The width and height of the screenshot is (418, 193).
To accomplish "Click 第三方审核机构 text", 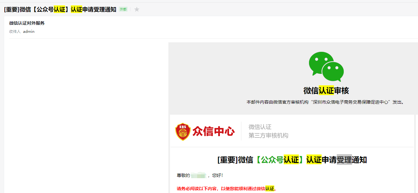I will pyautogui.click(x=269, y=136).
